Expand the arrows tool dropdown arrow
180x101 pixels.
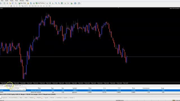pos(24,6)
